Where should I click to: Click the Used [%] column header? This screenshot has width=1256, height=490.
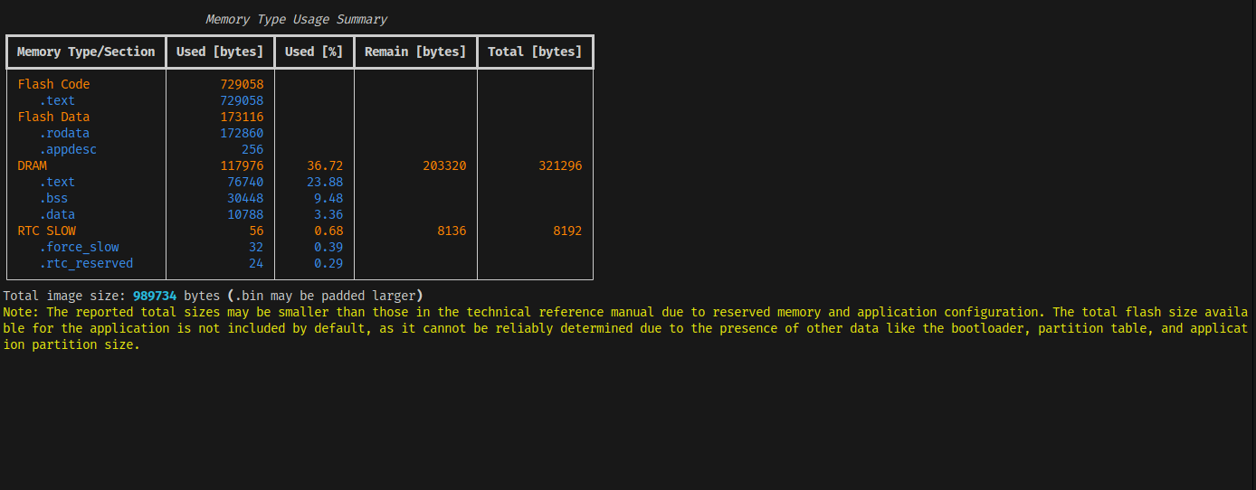(314, 52)
